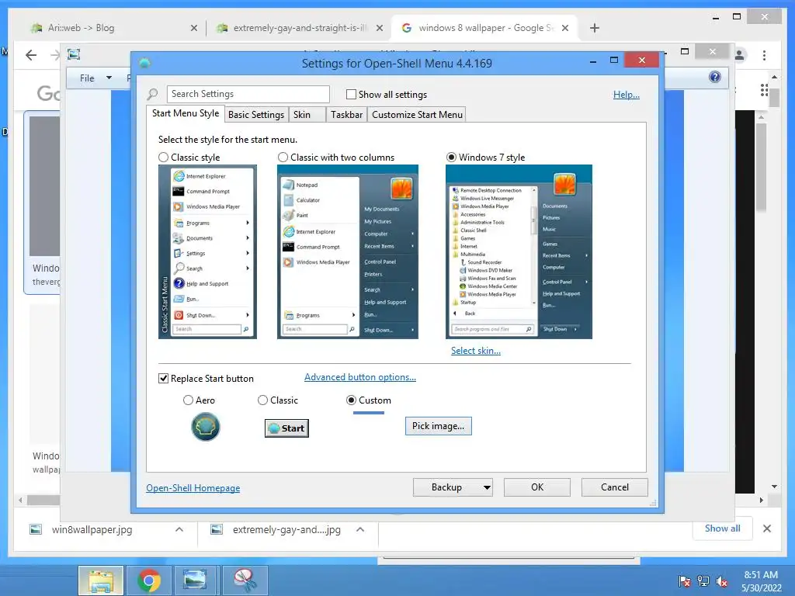
Task: Click the Windows 7 style menu preview
Action: (519, 252)
